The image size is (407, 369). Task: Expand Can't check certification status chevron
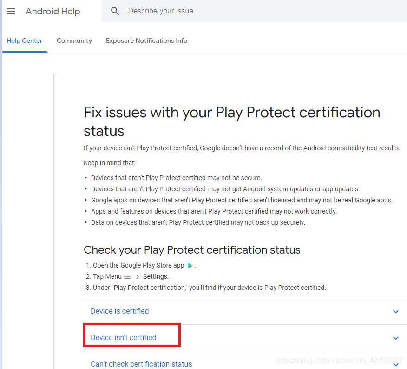coord(395,364)
